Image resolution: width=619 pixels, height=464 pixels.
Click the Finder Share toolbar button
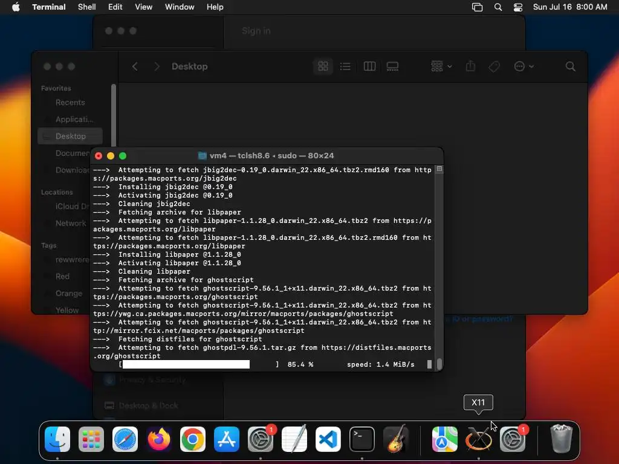[470, 66]
